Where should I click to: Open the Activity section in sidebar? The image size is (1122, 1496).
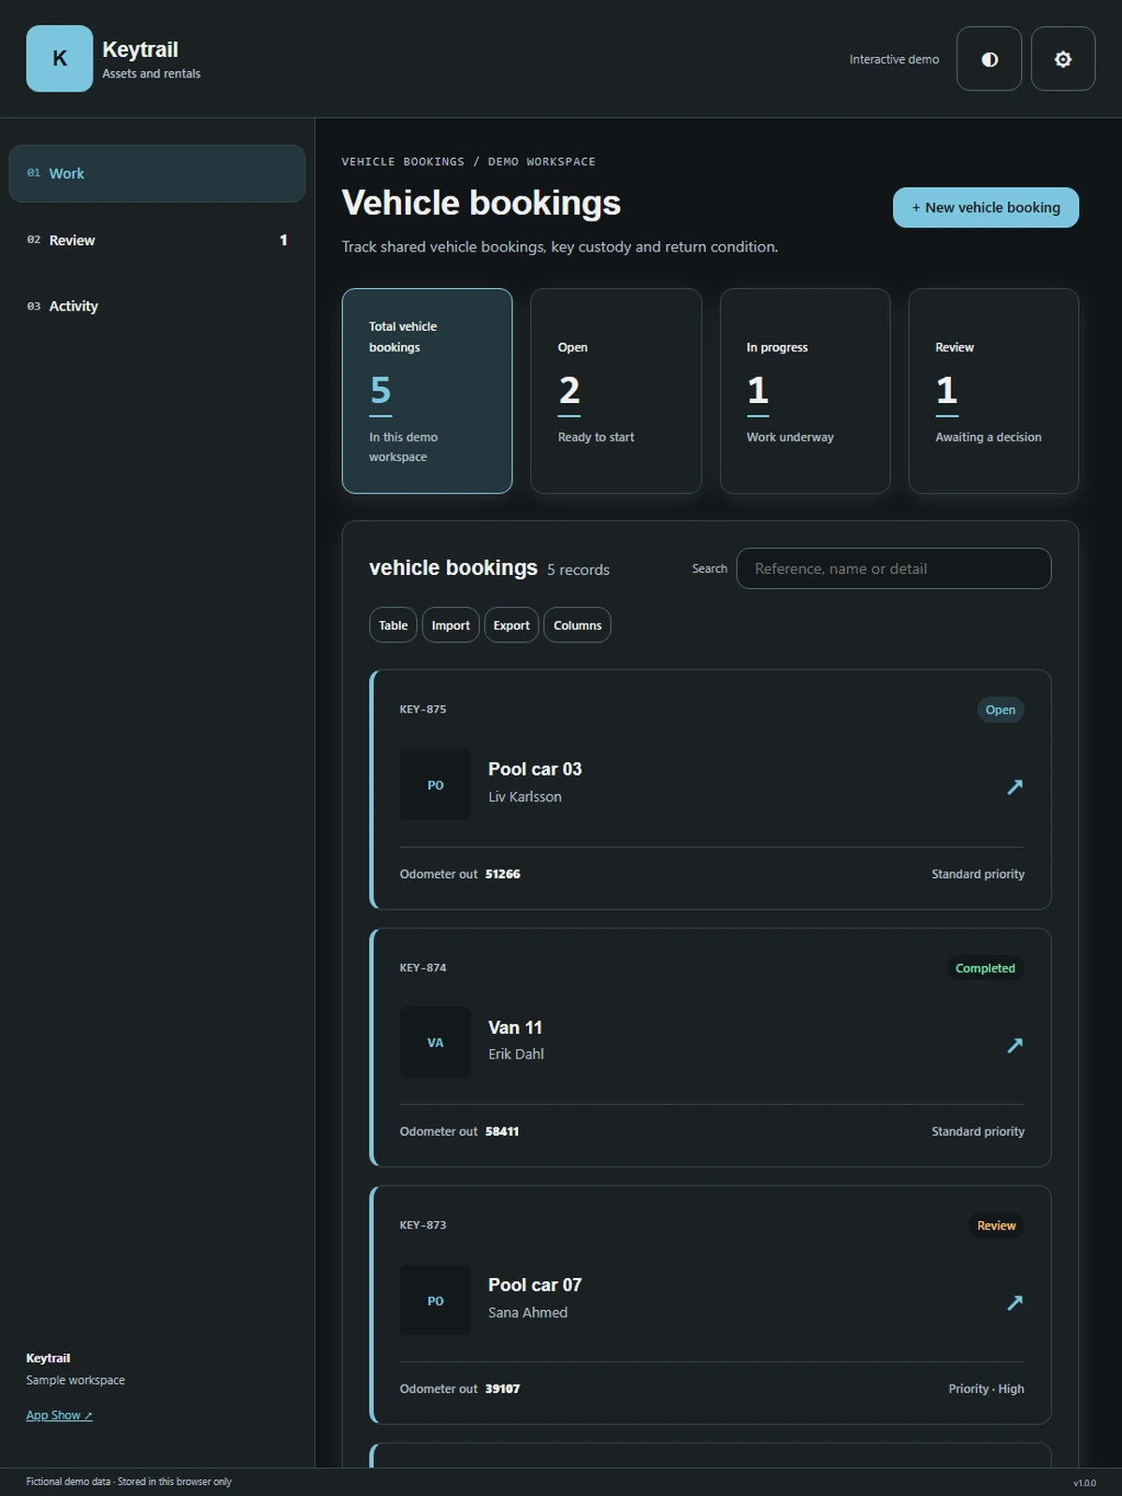(x=157, y=306)
